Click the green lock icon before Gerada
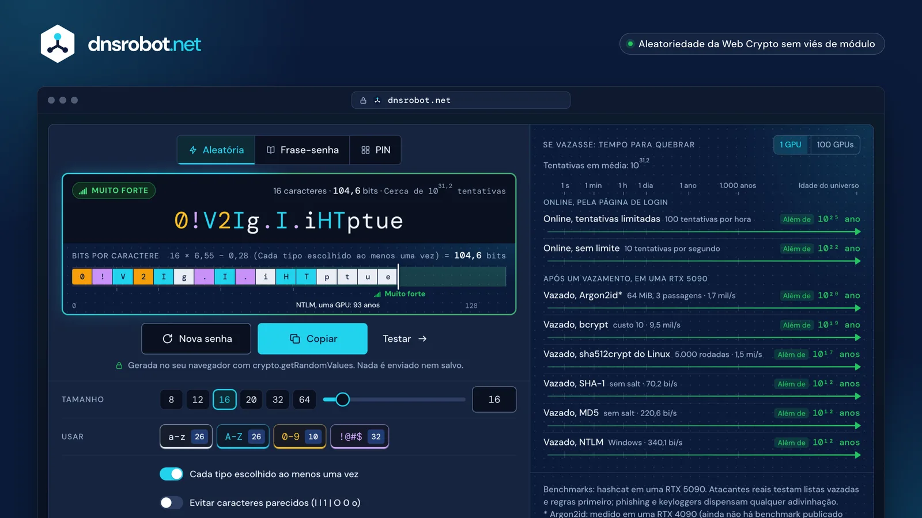This screenshot has height=518, width=922. (x=119, y=365)
